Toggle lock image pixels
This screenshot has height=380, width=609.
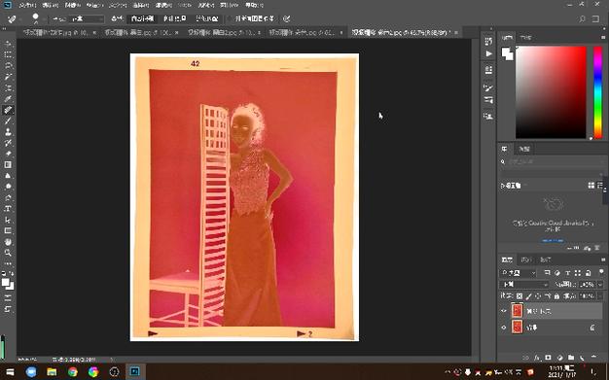528,296
